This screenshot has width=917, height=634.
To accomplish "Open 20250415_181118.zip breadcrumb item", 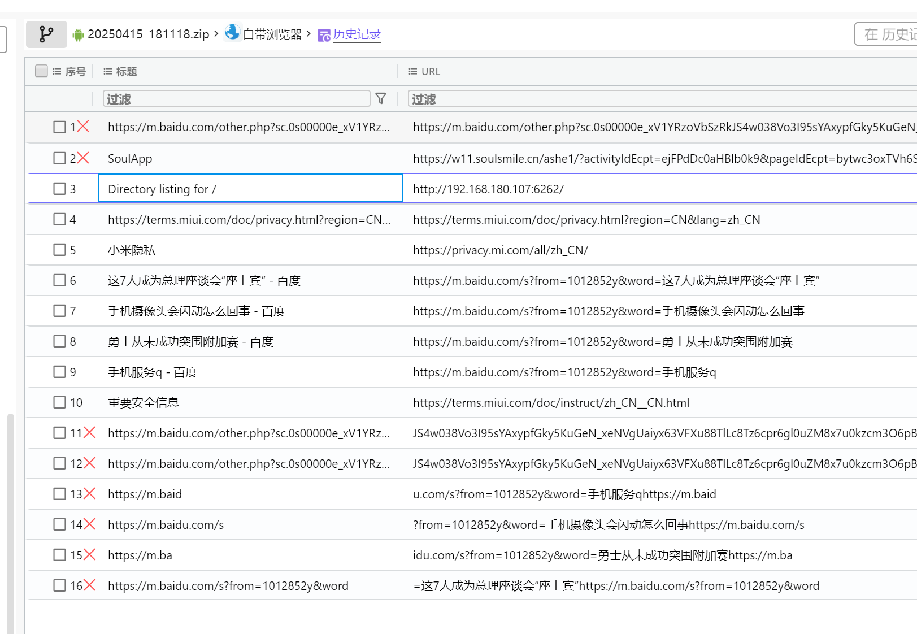I will tap(149, 34).
